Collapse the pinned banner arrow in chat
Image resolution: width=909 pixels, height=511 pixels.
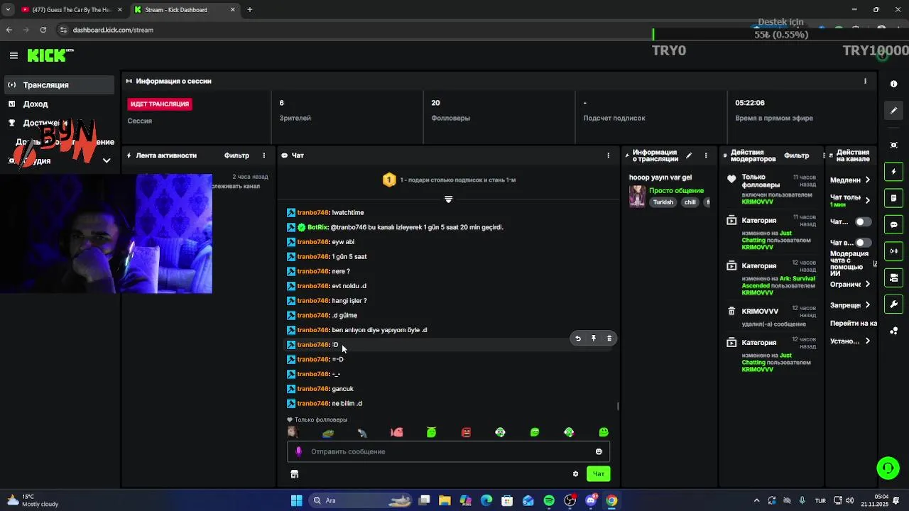point(448,199)
